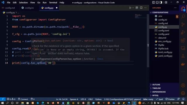This screenshot has width=187, height=105.
Task: Open Windows taskbar search
Action: [x=7, y=103]
